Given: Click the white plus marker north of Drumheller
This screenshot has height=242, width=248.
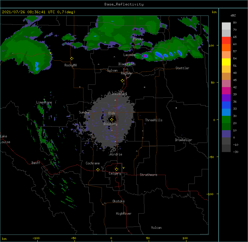Looking at the screenshot, I should [x=176, y=108].
